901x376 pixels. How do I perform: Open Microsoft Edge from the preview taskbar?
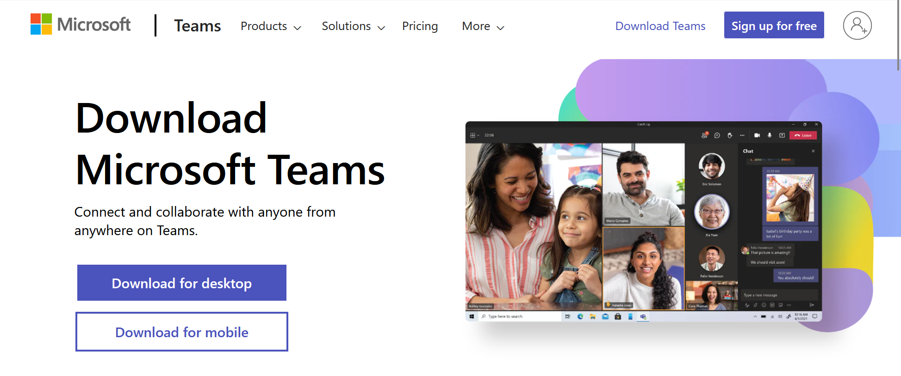point(580,316)
